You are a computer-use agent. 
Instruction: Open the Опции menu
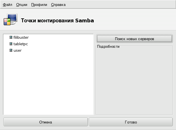coord(22,5)
